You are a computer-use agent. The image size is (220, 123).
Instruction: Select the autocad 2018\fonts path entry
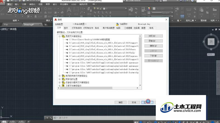(102, 49)
